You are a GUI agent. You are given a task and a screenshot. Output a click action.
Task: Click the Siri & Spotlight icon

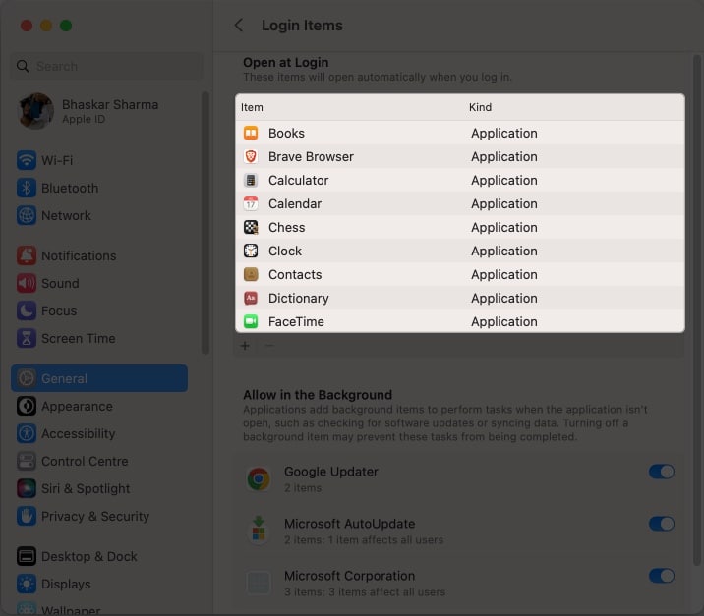(27, 488)
